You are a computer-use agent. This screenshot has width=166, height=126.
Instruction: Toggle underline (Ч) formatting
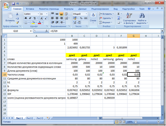[34, 18]
